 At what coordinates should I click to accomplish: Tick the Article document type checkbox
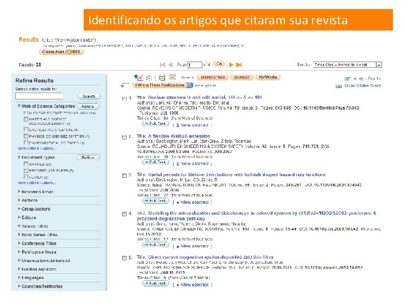click(x=25, y=164)
